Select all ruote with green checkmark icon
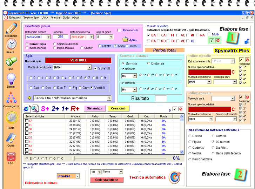 tap(212, 40)
